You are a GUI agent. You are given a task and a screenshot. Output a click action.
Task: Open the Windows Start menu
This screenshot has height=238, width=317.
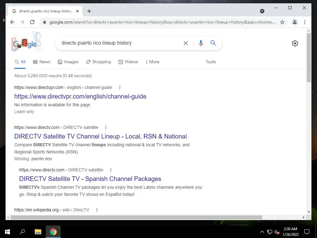[x=7, y=232]
